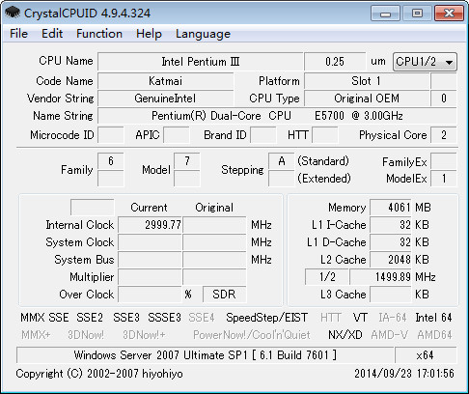
Task: Click the Physical Core value 2
Action: 444,135
